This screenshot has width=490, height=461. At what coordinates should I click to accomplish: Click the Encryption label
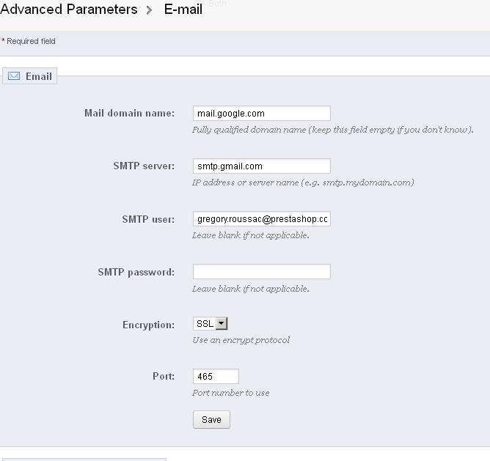point(149,325)
